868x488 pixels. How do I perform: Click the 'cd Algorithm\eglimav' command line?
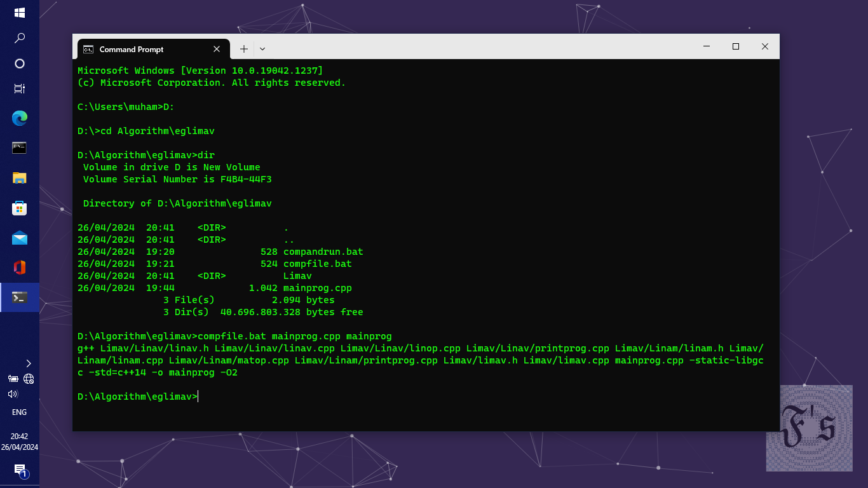[146, 131]
